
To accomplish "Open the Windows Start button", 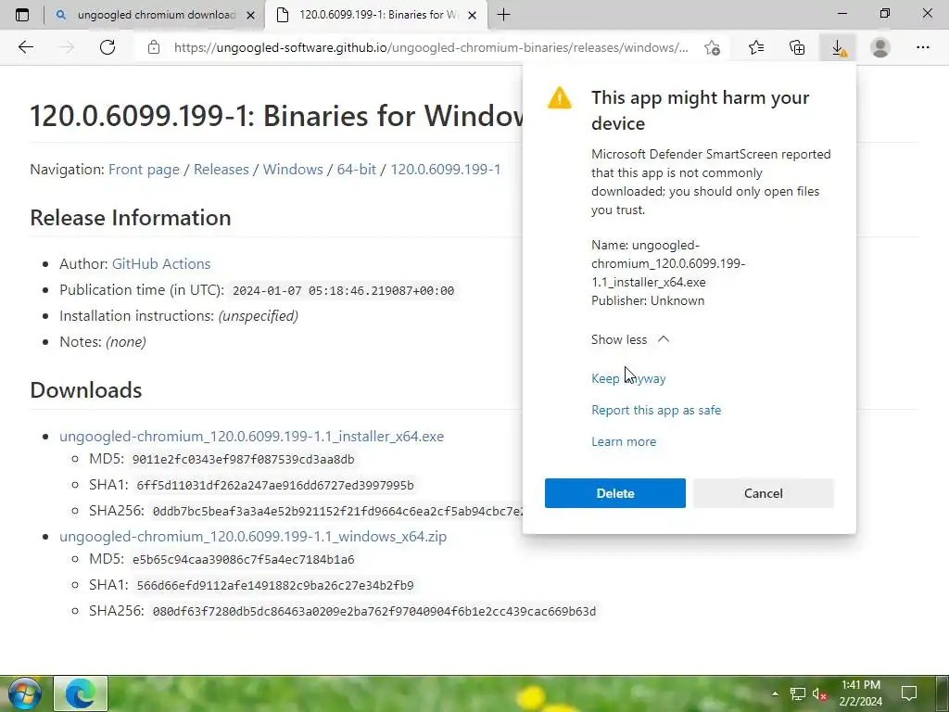I will pos(24,693).
